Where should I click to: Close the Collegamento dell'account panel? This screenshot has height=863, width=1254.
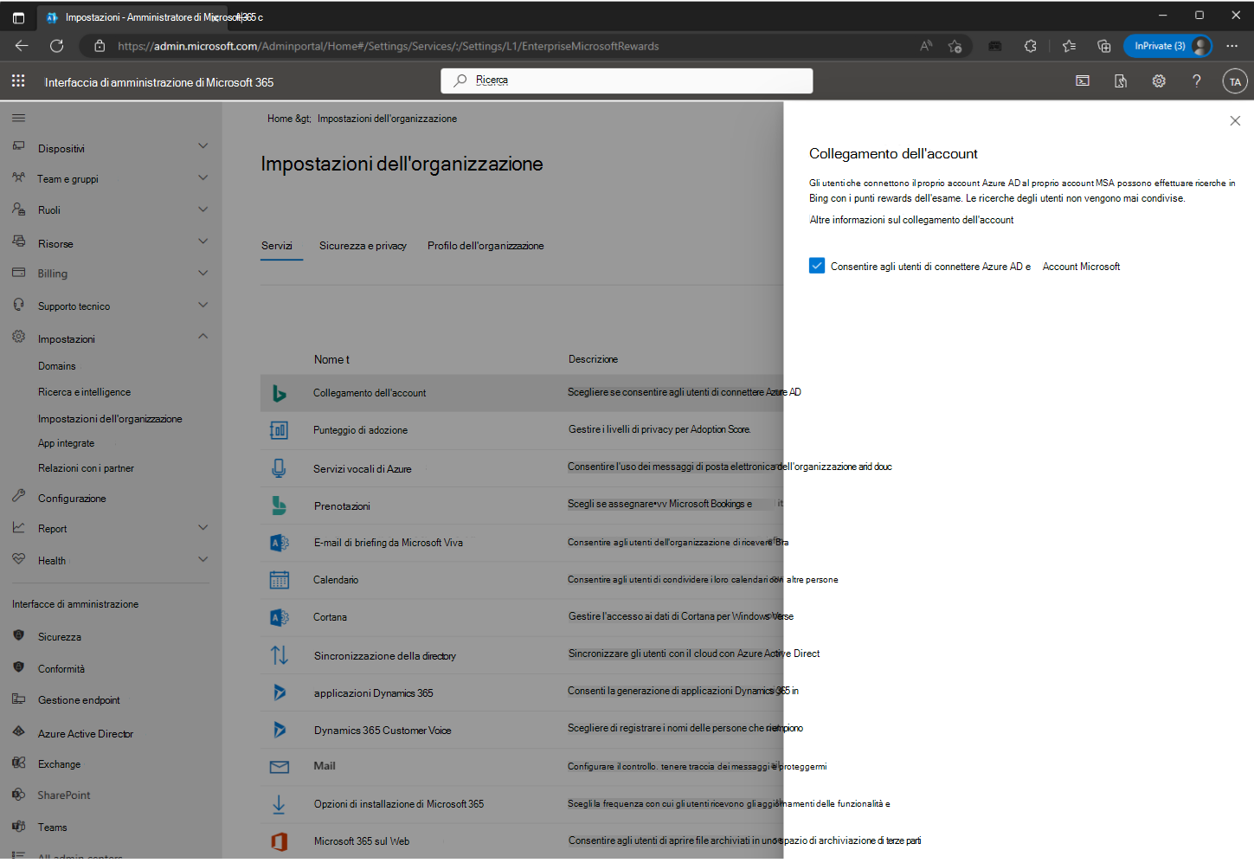point(1235,121)
